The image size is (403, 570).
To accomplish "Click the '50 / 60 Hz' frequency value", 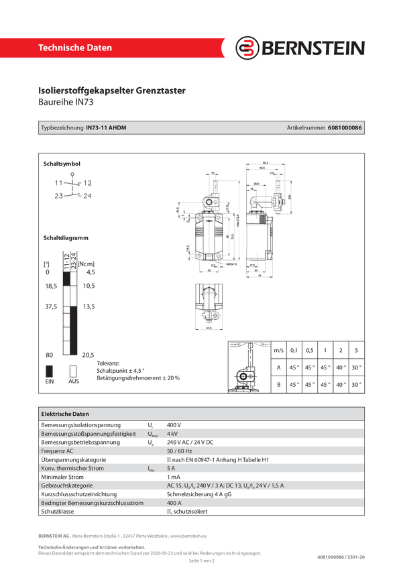I will pos(179,451).
